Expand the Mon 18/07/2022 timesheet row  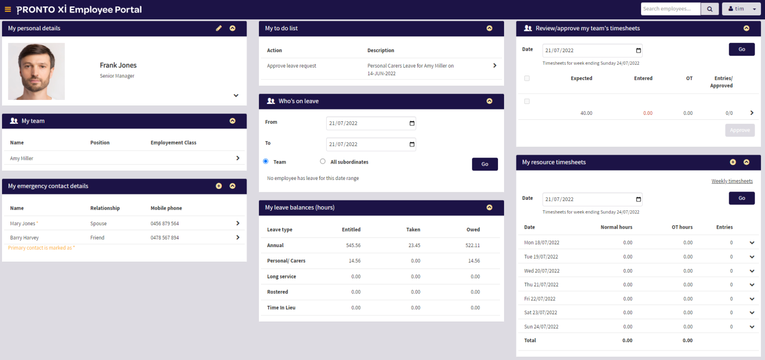(752, 243)
